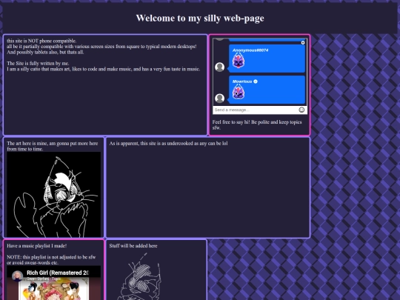Open the Mowrious username in chat
This screenshot has width=400, height=300.
(242, 81)
